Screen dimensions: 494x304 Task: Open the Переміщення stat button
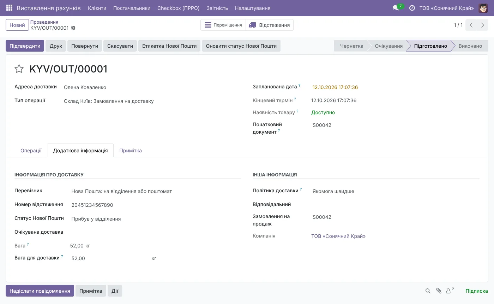223,25
